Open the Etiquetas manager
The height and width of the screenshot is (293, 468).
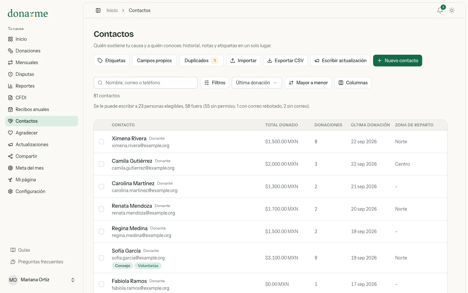tap(111, 61)
